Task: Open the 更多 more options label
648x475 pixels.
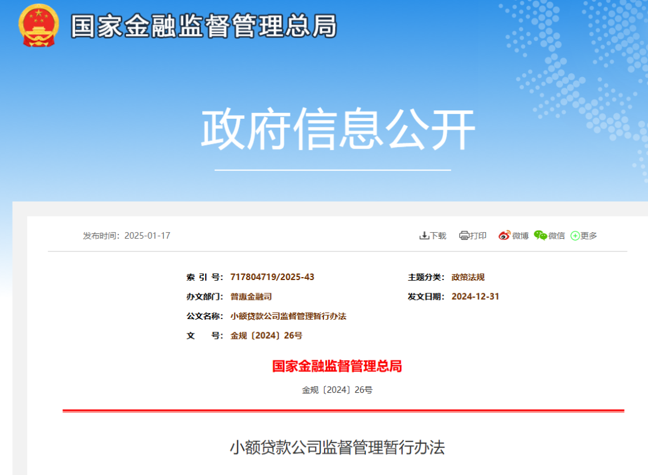Action: 589,236
